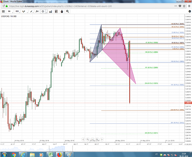192x157 pixels.
Task: Bookmark this page star icon
Action: pyautogui.click(x=184, y=6)
